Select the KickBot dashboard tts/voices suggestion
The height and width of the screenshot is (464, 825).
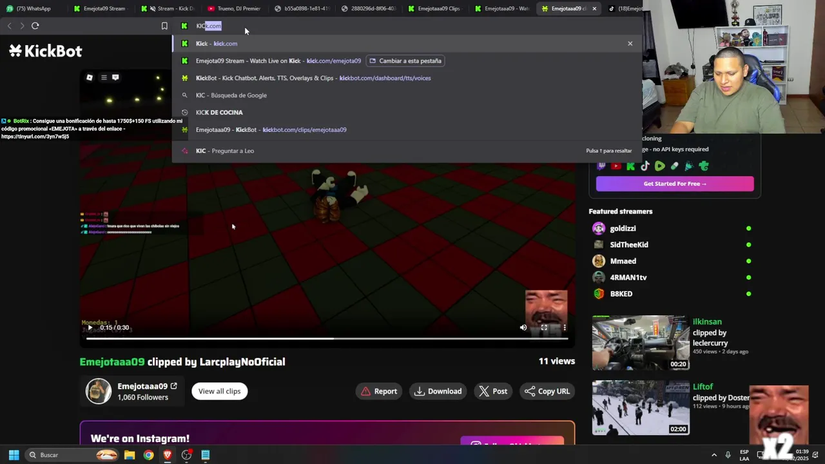(x=407, y=78)
